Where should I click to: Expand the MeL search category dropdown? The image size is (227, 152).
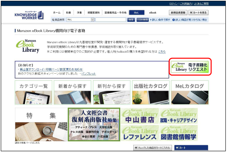point(81,19)
